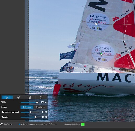Screen dimensions: 135x131
Task: Select the eraser tool in ReTouch panel
Action: coord(30,97)
